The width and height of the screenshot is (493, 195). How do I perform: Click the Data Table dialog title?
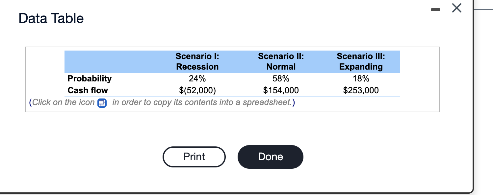pyautogui.click(x=51, y=18)
